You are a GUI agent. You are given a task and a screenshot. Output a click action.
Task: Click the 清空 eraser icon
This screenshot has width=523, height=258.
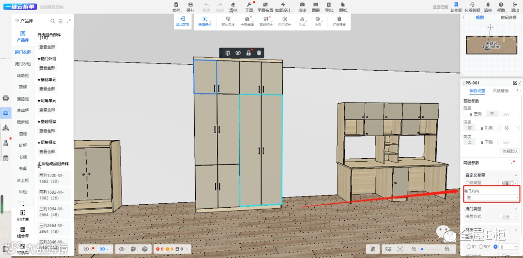(x=233, y=5)
